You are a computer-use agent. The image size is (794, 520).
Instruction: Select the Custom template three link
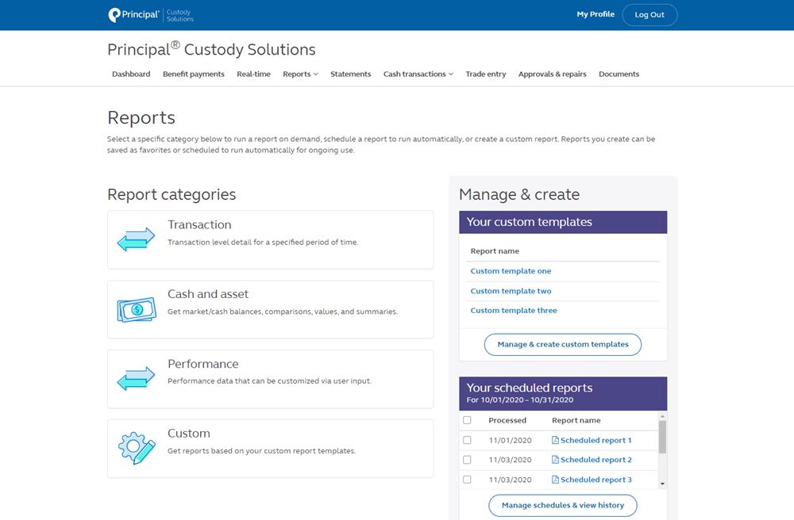pyautogui.click(x=514, y=310)
